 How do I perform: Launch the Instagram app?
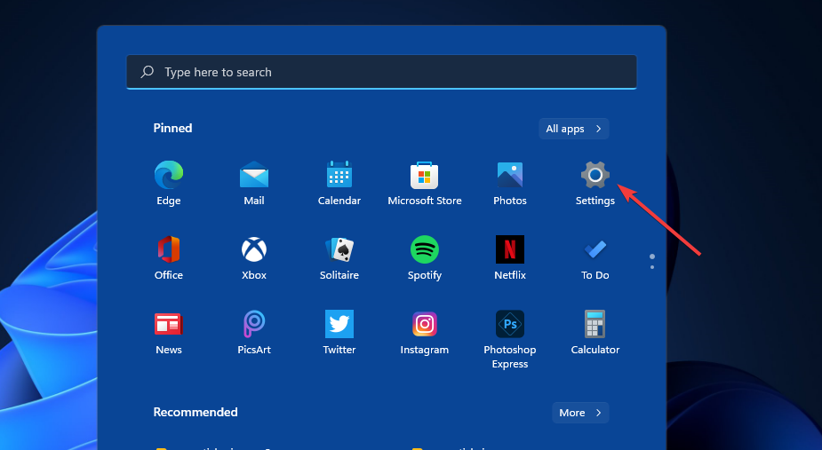point(424,324)
